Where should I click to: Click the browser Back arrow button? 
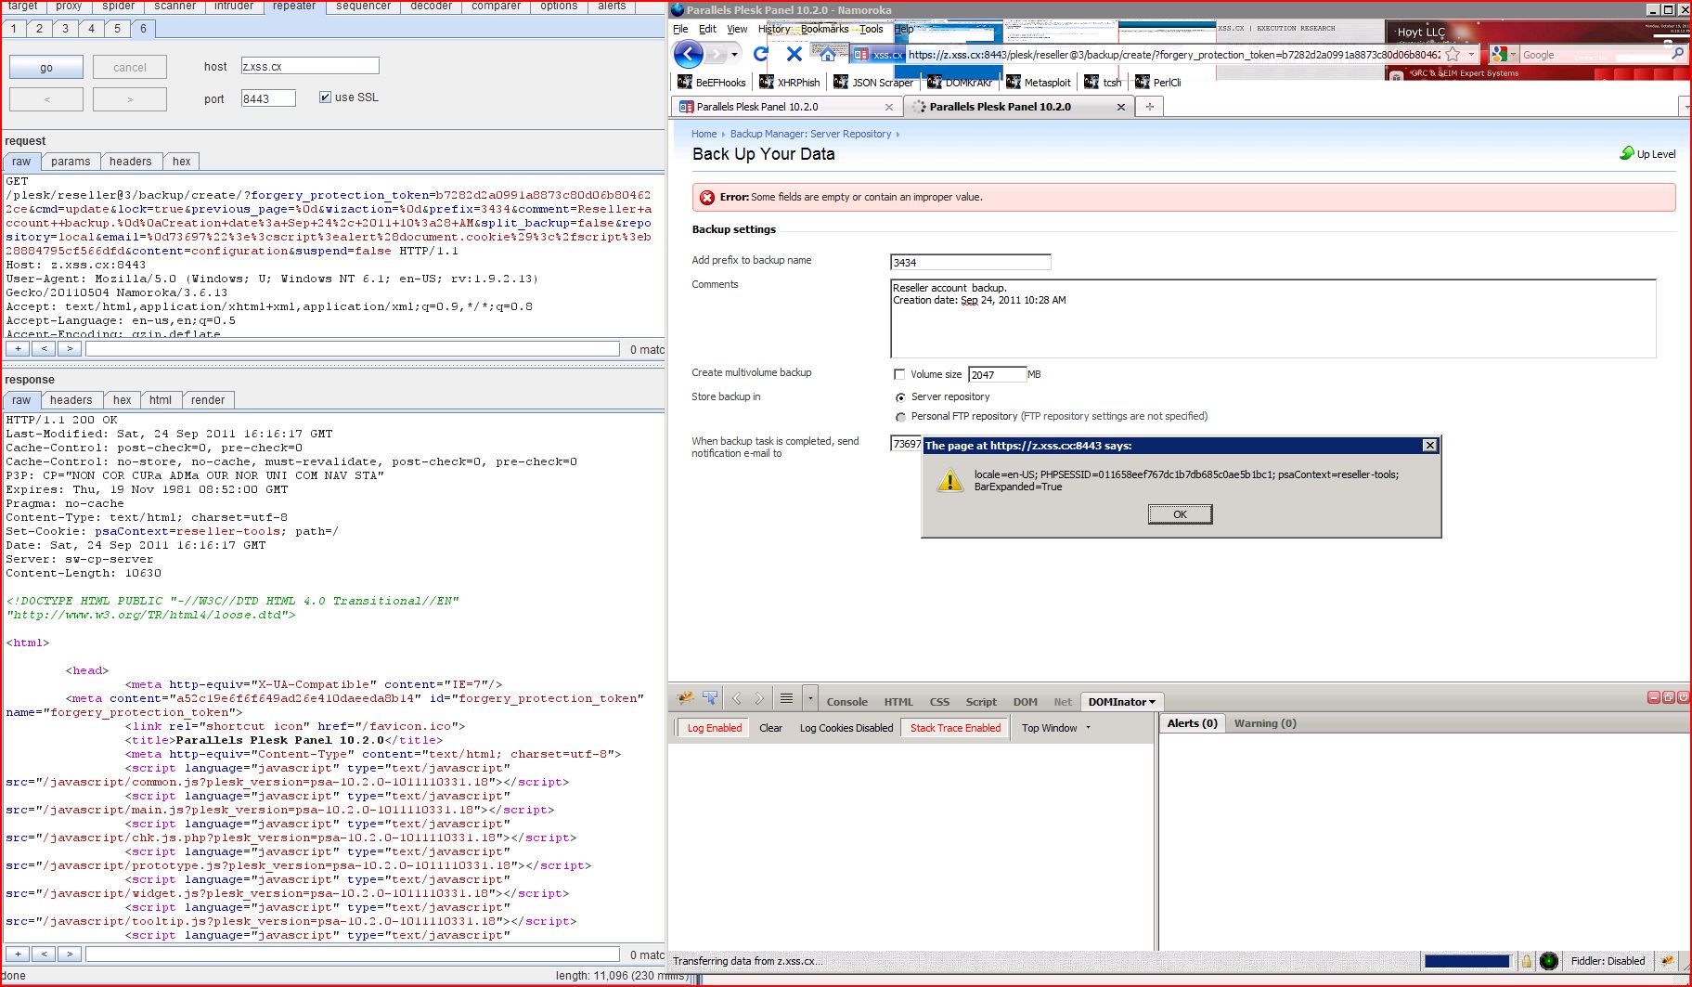688,54
